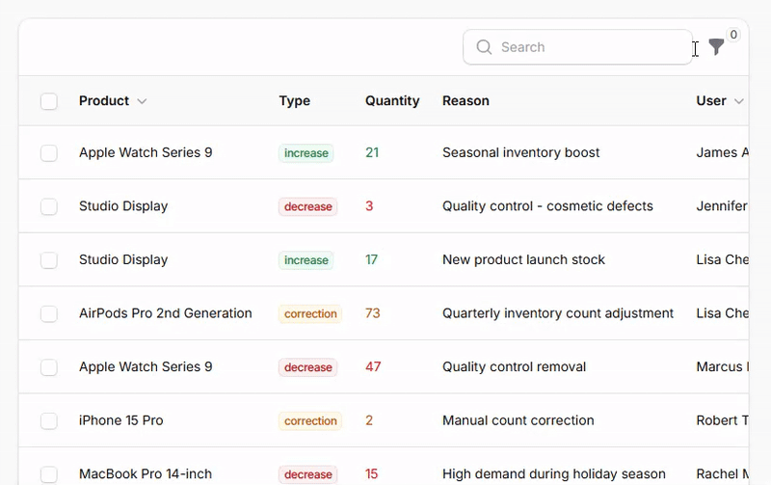Tick the MacBook Pro 14-inch row checkbox
This screenshot has height=485, width=771.
pyautogui.click(x=49, y=474)
